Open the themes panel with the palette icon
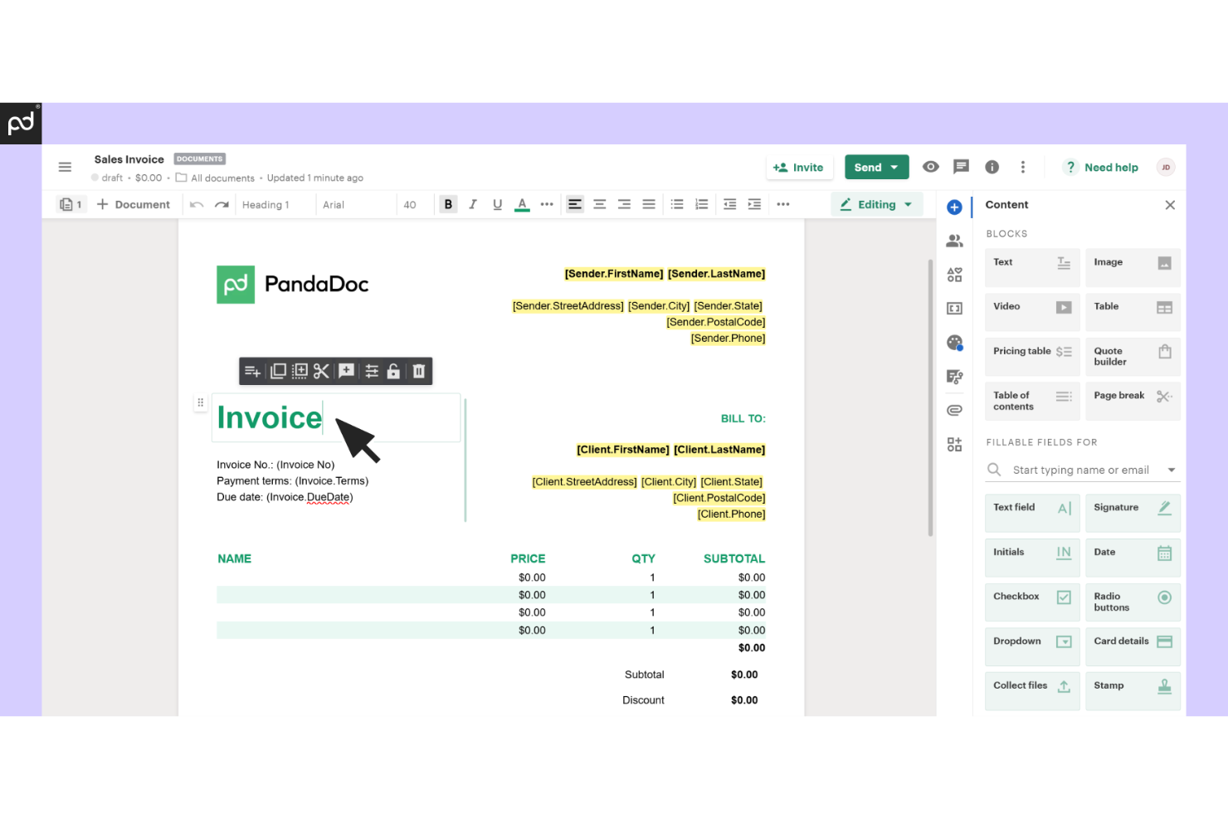Image resolution: width=1228 pixels, height=819 pixels. pyautogui.click(x=955, y=342)
